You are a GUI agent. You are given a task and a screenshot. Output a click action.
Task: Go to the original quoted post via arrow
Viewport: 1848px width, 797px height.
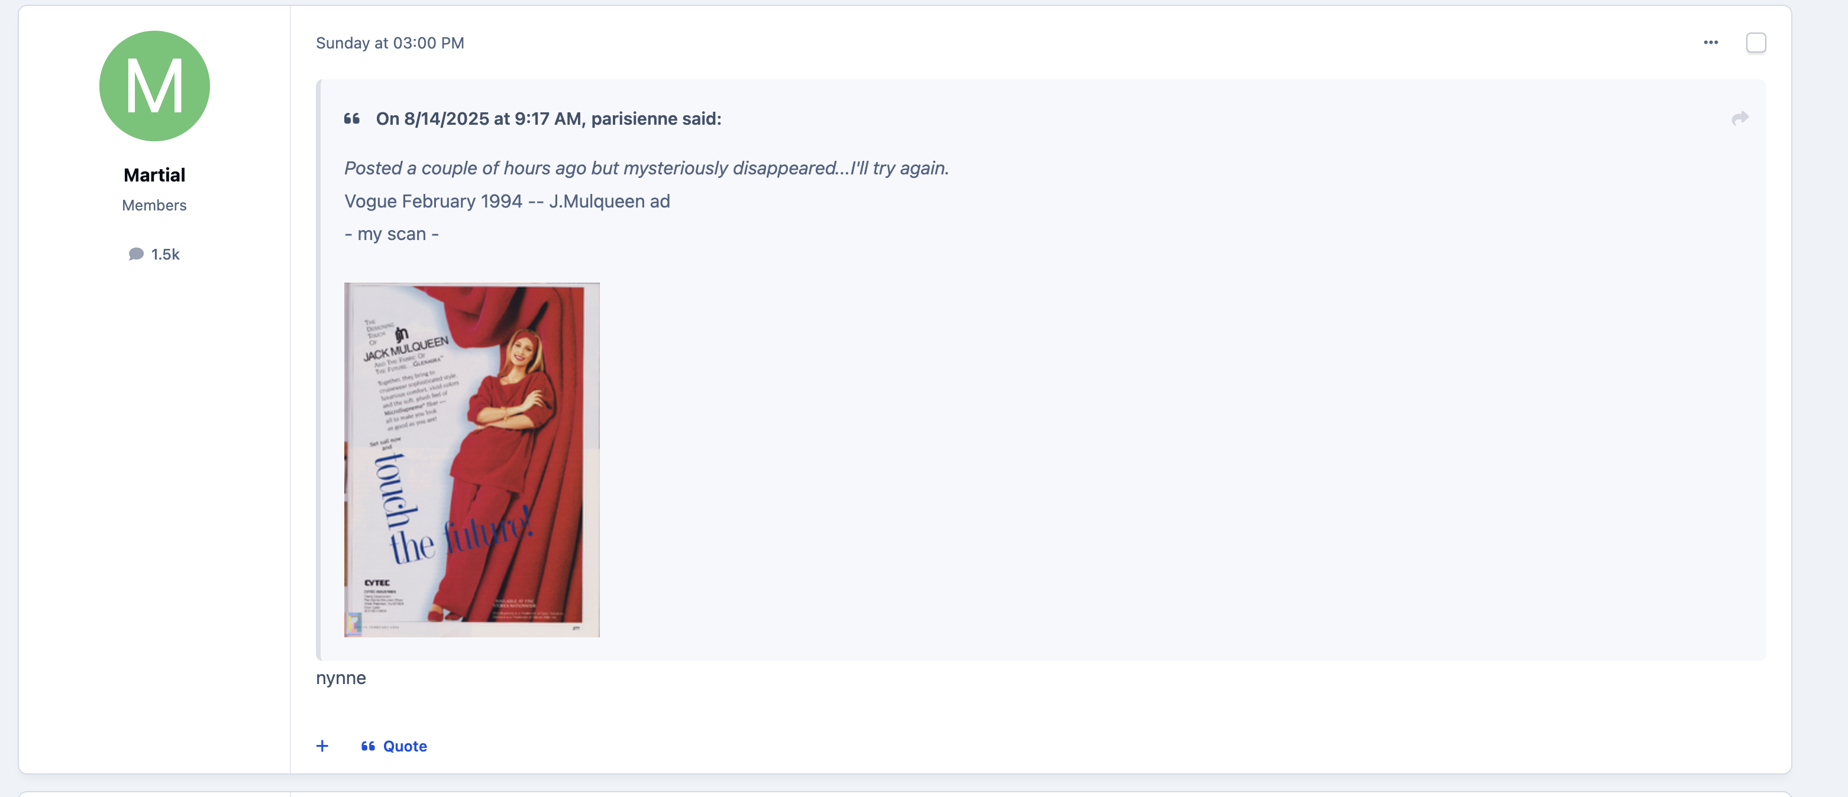1740,118
